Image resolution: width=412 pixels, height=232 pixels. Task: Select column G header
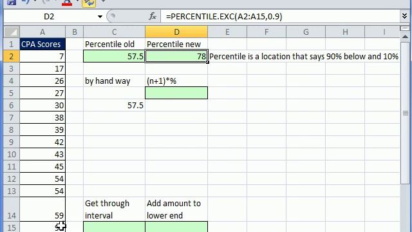click(x=306, y=32)
